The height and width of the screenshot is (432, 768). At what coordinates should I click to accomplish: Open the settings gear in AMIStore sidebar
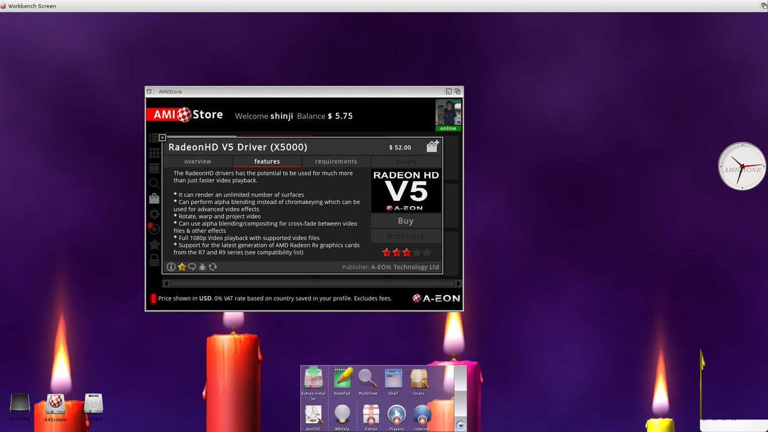154,214
